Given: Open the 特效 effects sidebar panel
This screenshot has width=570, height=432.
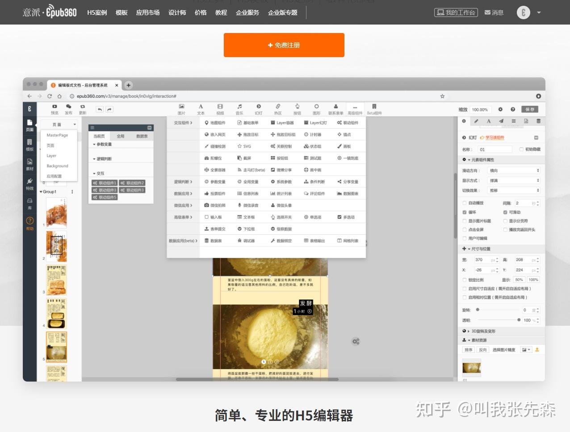Looking at the screenshot, I should click(x=29, y=184).
